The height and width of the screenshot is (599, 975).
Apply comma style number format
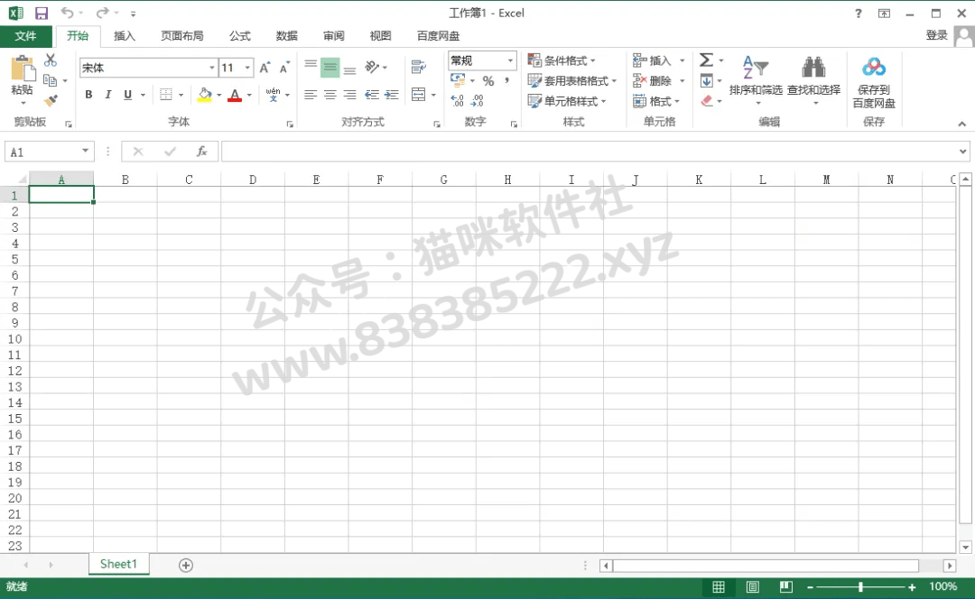pyautogui.click(x=506, y=81)
